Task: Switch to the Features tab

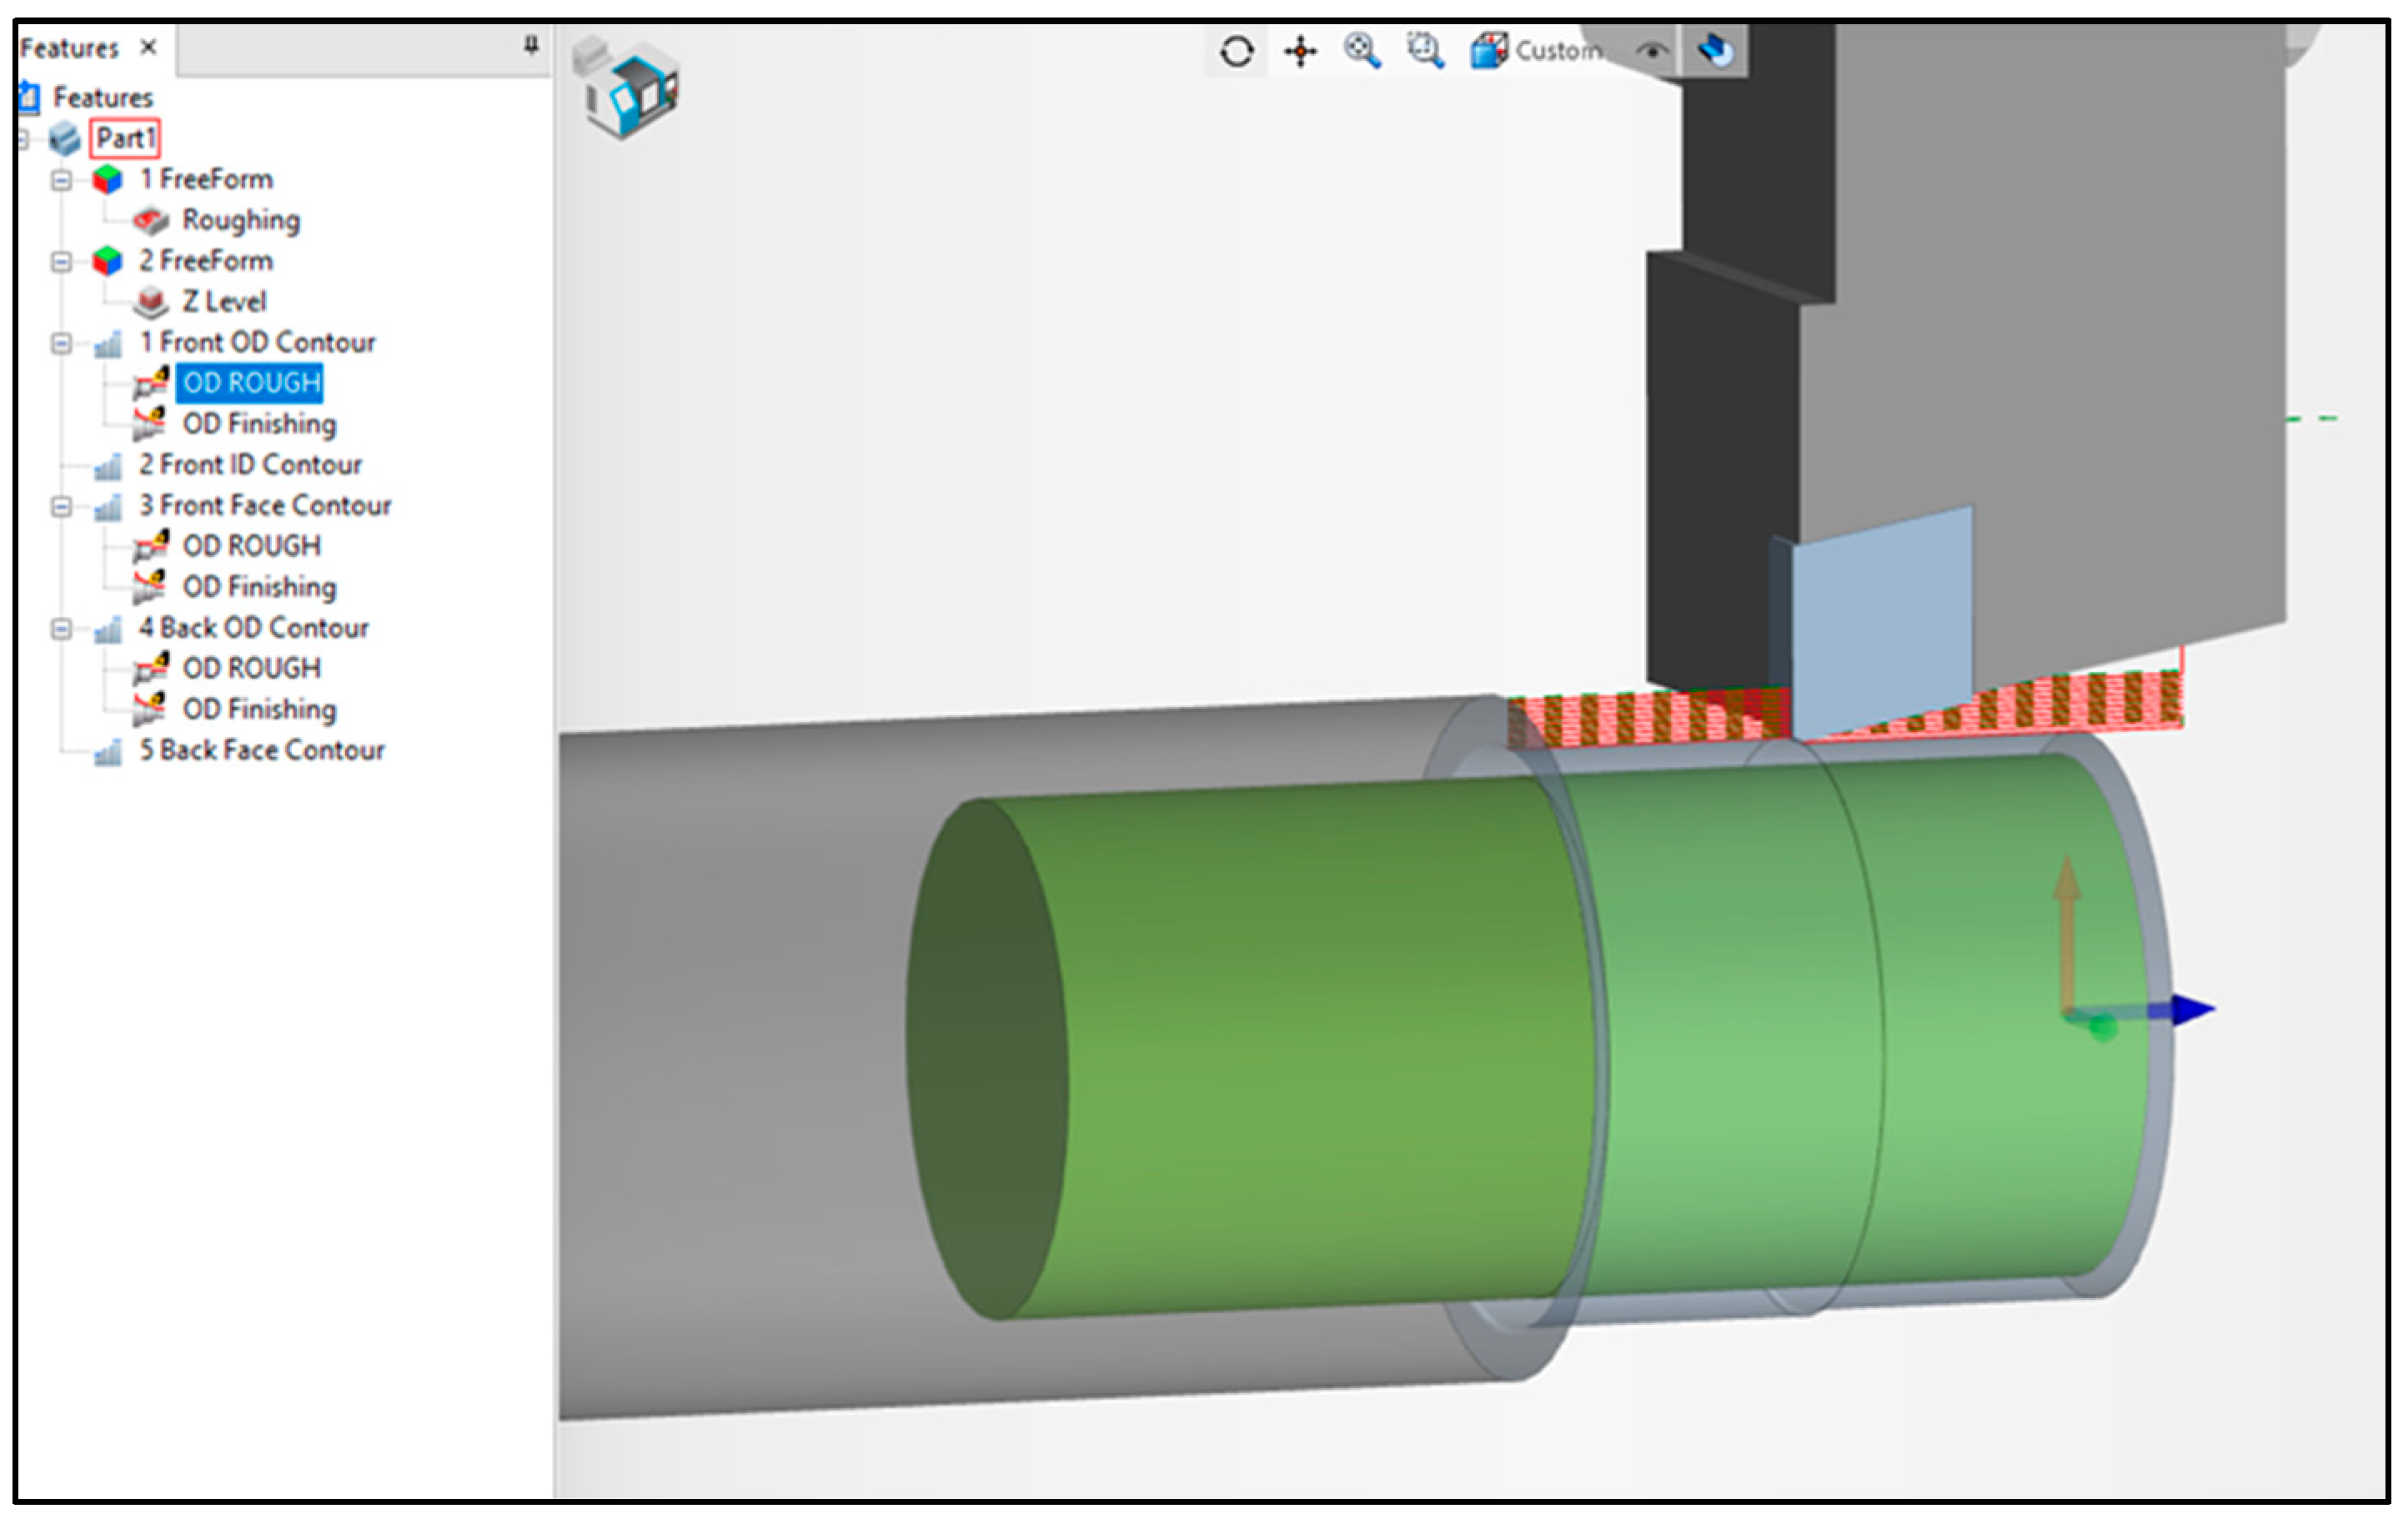Action: tap(68, 48)
